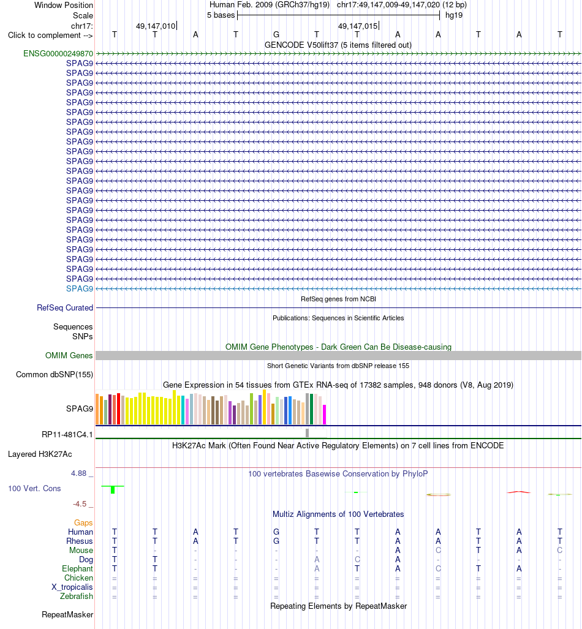The width and height of the screenshot is (582, 629).
Task: Click the 100 Vert. Cons track label
Action: [34, 488]
